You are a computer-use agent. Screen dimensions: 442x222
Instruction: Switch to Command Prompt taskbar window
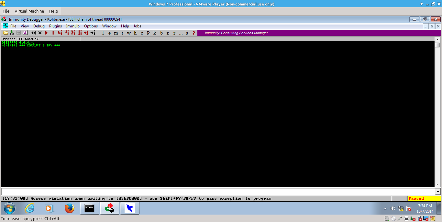coord(90,208)
